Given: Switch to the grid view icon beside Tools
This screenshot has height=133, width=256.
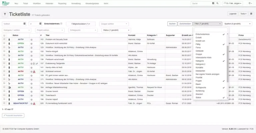Looking at the screenshot, I should [x=251, y=14].
